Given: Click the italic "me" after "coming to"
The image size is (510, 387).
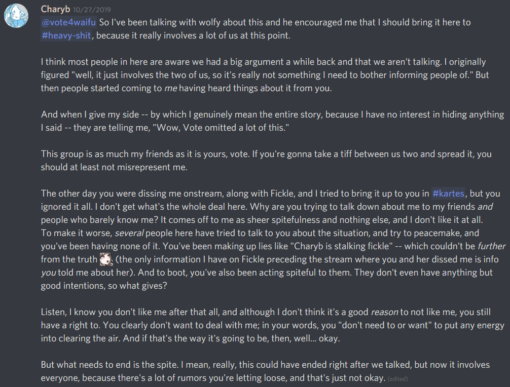Looking at the screenshot, I should tap(170, 88).
